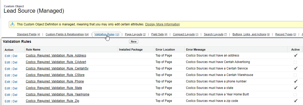
Task: Open Costco_Required_Validation_Rule_Zip rule
Action: point(52,101)
